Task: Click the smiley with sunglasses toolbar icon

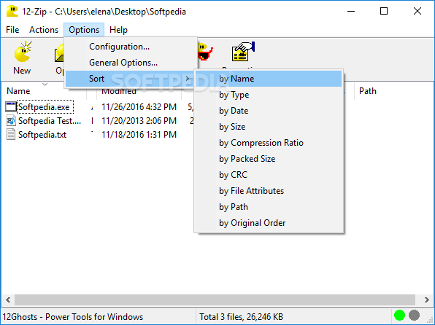Action: (205, 52)
